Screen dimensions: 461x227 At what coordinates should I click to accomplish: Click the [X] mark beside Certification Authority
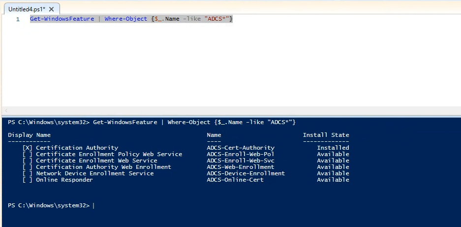coord(28,148)
